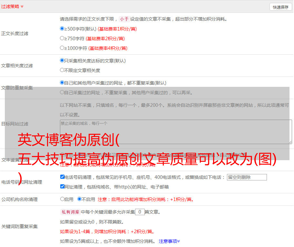Select the ≥750字符 length option

[x=62, y=38]
